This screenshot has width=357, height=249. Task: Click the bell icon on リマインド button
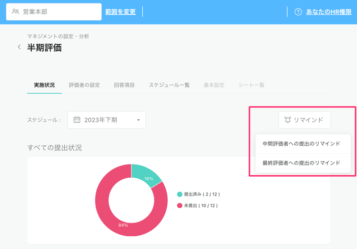[x=288, y=120]
